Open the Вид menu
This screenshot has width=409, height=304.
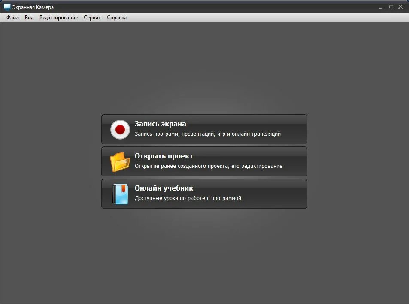[x=29, y=18]
